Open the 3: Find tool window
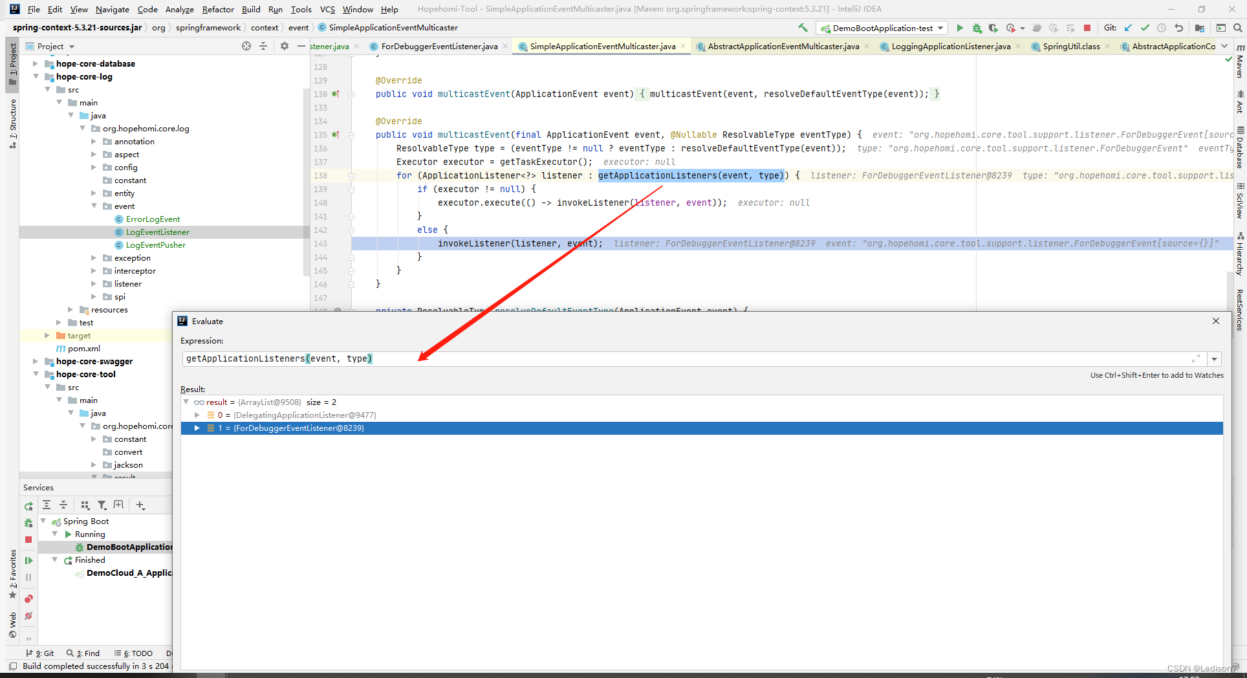The image size is (1247, 678). click(83, 653)
